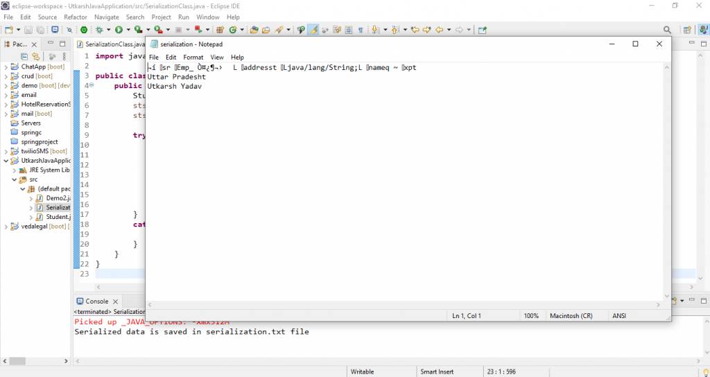Viewport: 710px width, 377px height.
Task: Click the Save icon in Eclipse toolbar
Action: [28, 30]
